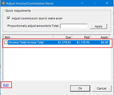Click Apply button in Quick Adjustments
The height and width of the screenshot is (95, 114).
point(98,26)
